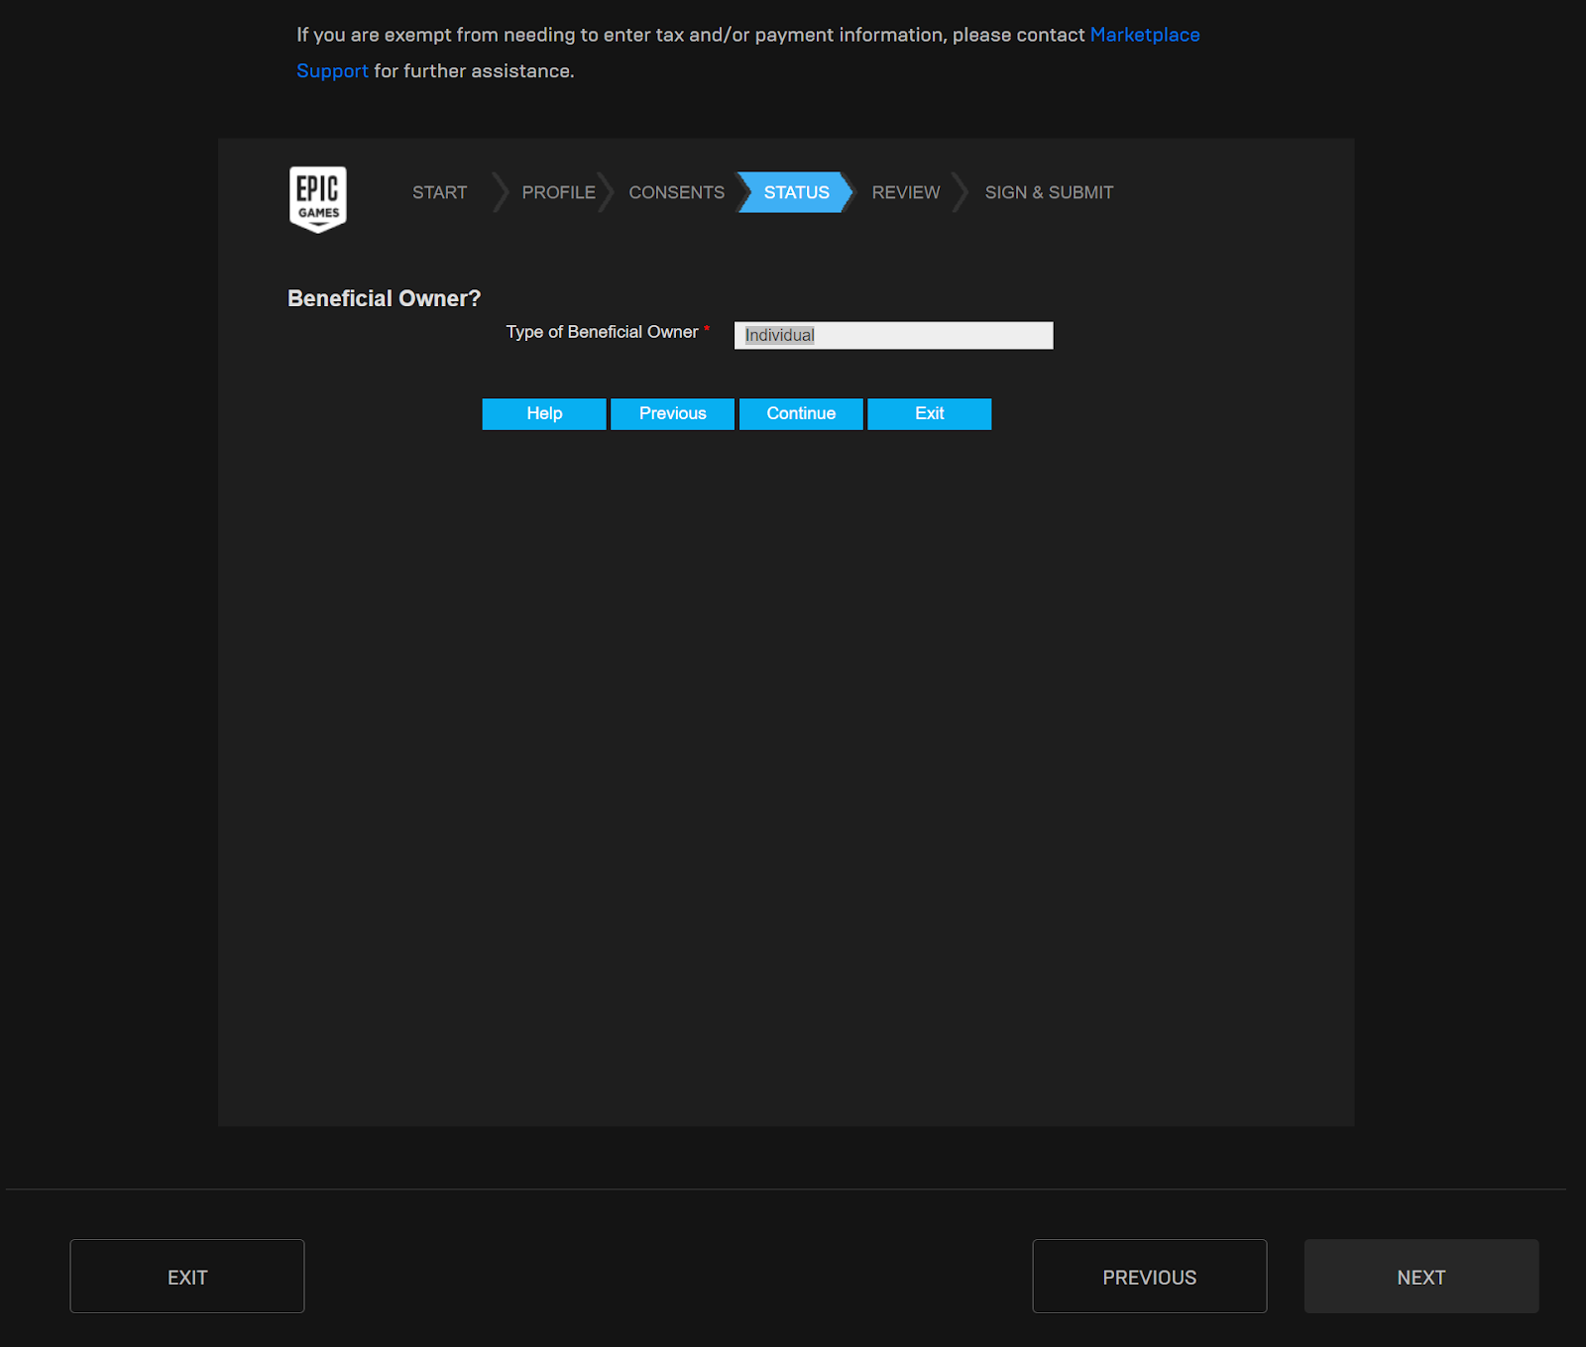
Task: Go to the REVIEW step
Action: (x=906, y=192)
